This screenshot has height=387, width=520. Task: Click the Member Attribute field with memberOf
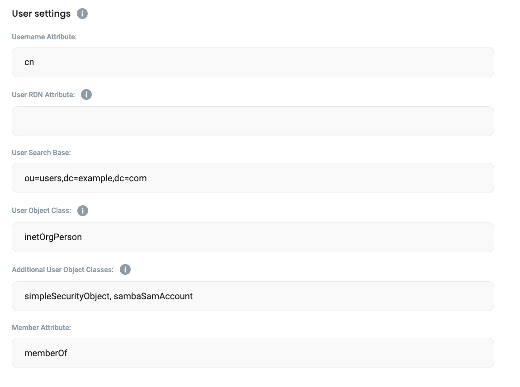coord(253,353)
